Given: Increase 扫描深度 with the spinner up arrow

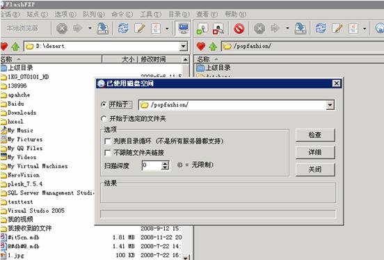Looking at the screenshot, I should pos(166,163).
